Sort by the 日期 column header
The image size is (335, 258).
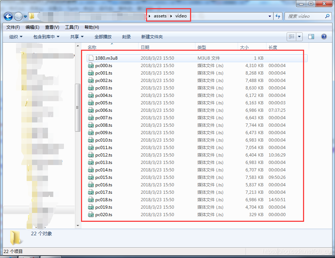click(145, 47)
